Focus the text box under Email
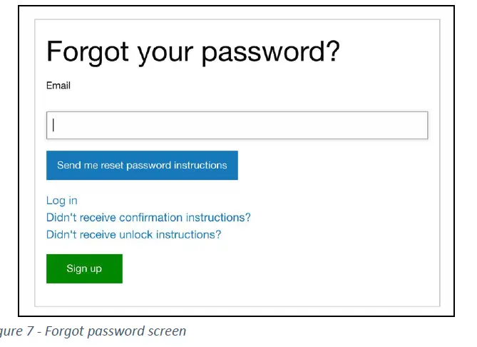This screenshot has width=477, height=347. (x=237, y=126)
